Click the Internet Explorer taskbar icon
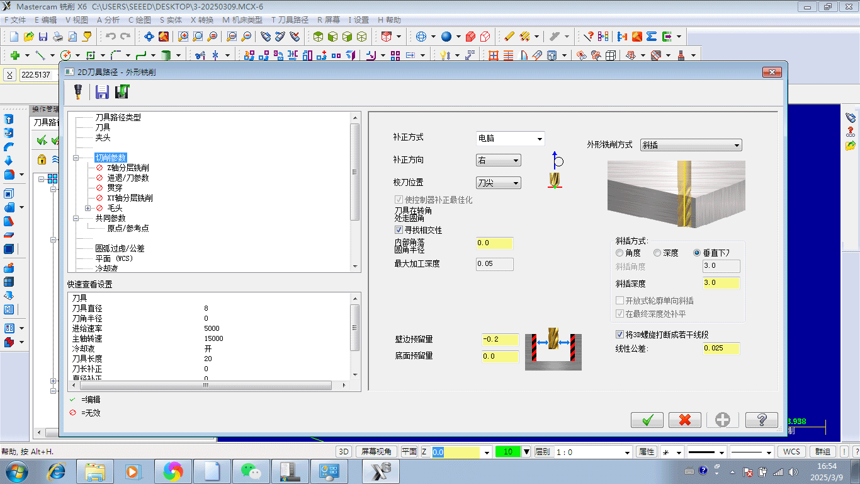This screenshot has width=860, height=484. pos(57,471)
